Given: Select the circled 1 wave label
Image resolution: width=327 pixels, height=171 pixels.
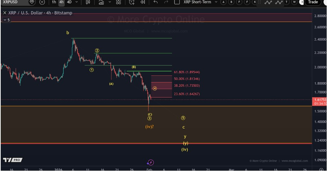Looking at the screenshot, I should [x=92, y=70].
